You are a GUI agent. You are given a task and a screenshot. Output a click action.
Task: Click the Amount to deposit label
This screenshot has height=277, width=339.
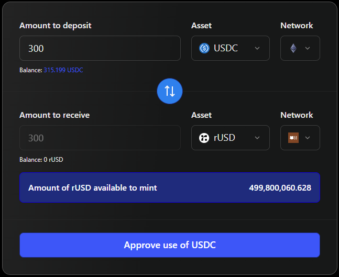(56, 26)
